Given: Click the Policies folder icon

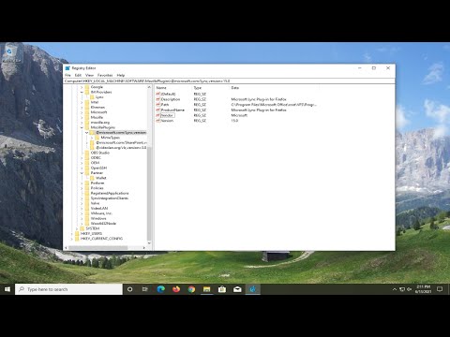Looking at the screenshot, I should coord(87,188).
